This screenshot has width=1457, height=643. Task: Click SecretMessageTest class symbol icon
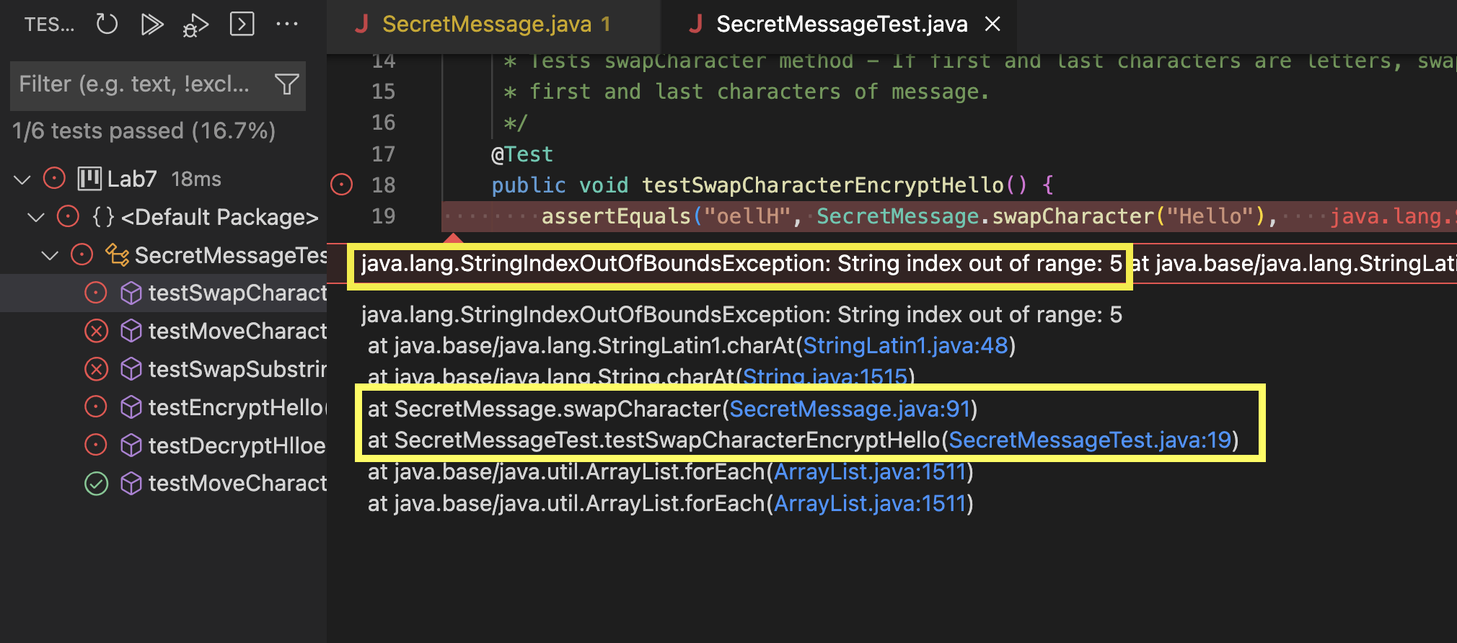tap(117, 254)
